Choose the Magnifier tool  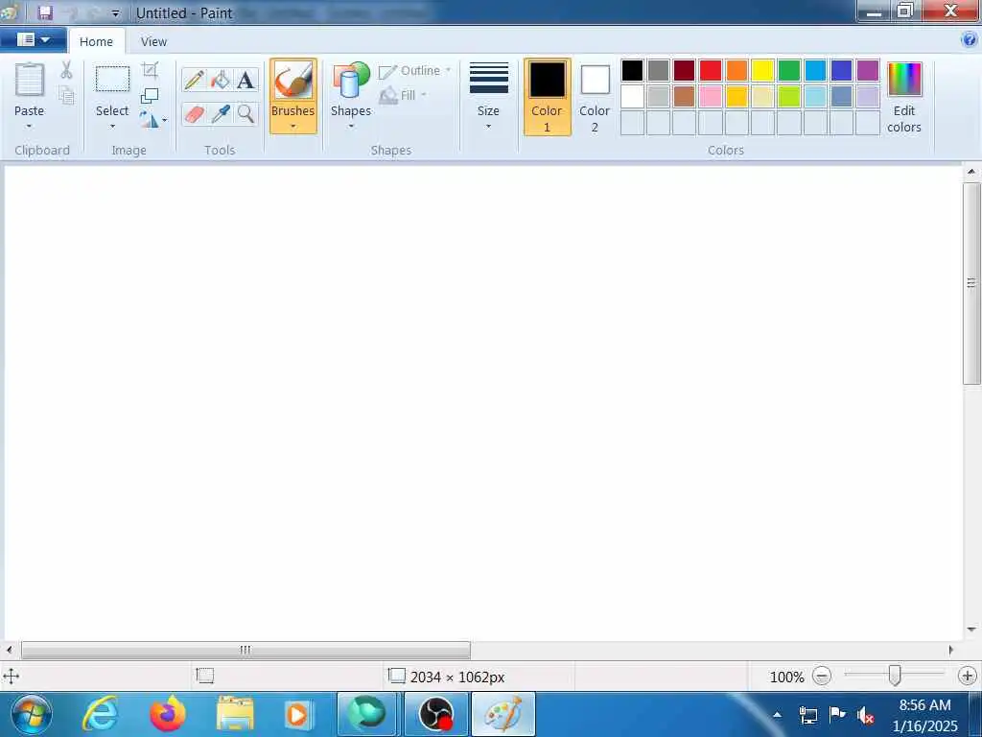(245, 114)
